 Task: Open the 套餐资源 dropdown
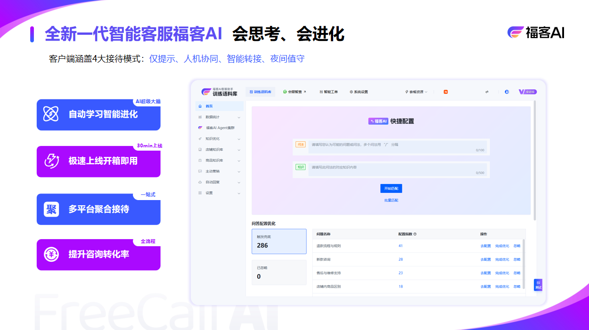point(416,92)
